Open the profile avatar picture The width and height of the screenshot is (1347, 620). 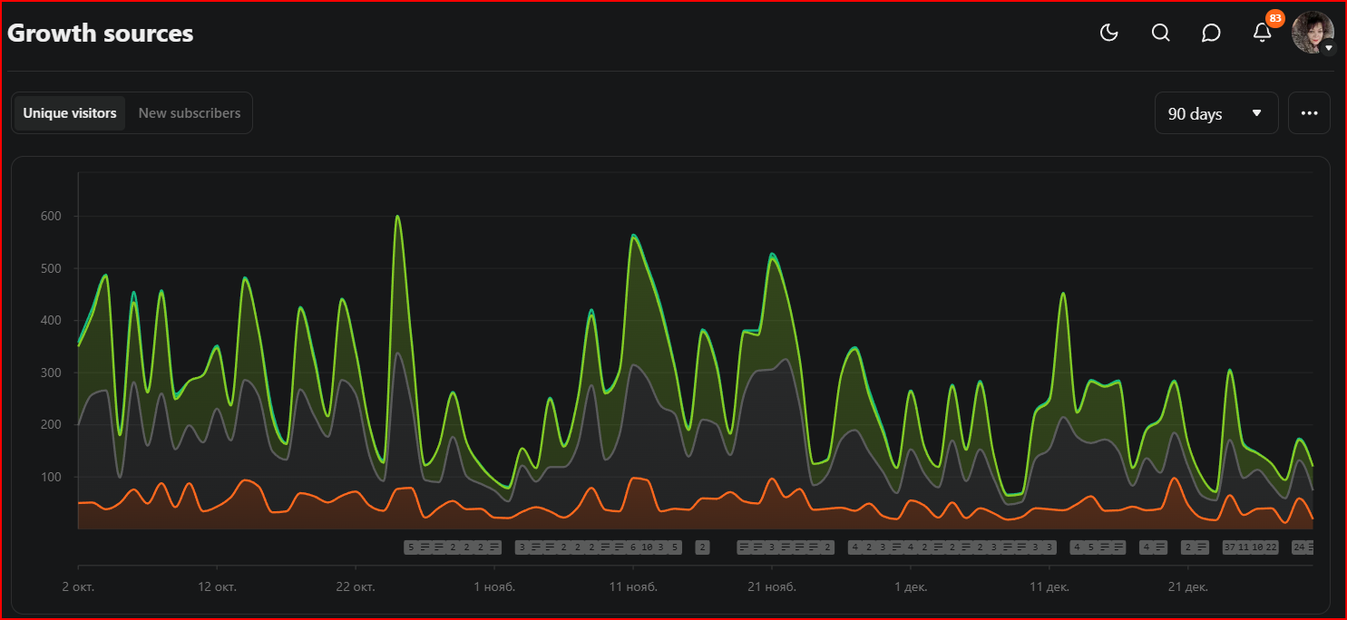tap(1313, 32)
